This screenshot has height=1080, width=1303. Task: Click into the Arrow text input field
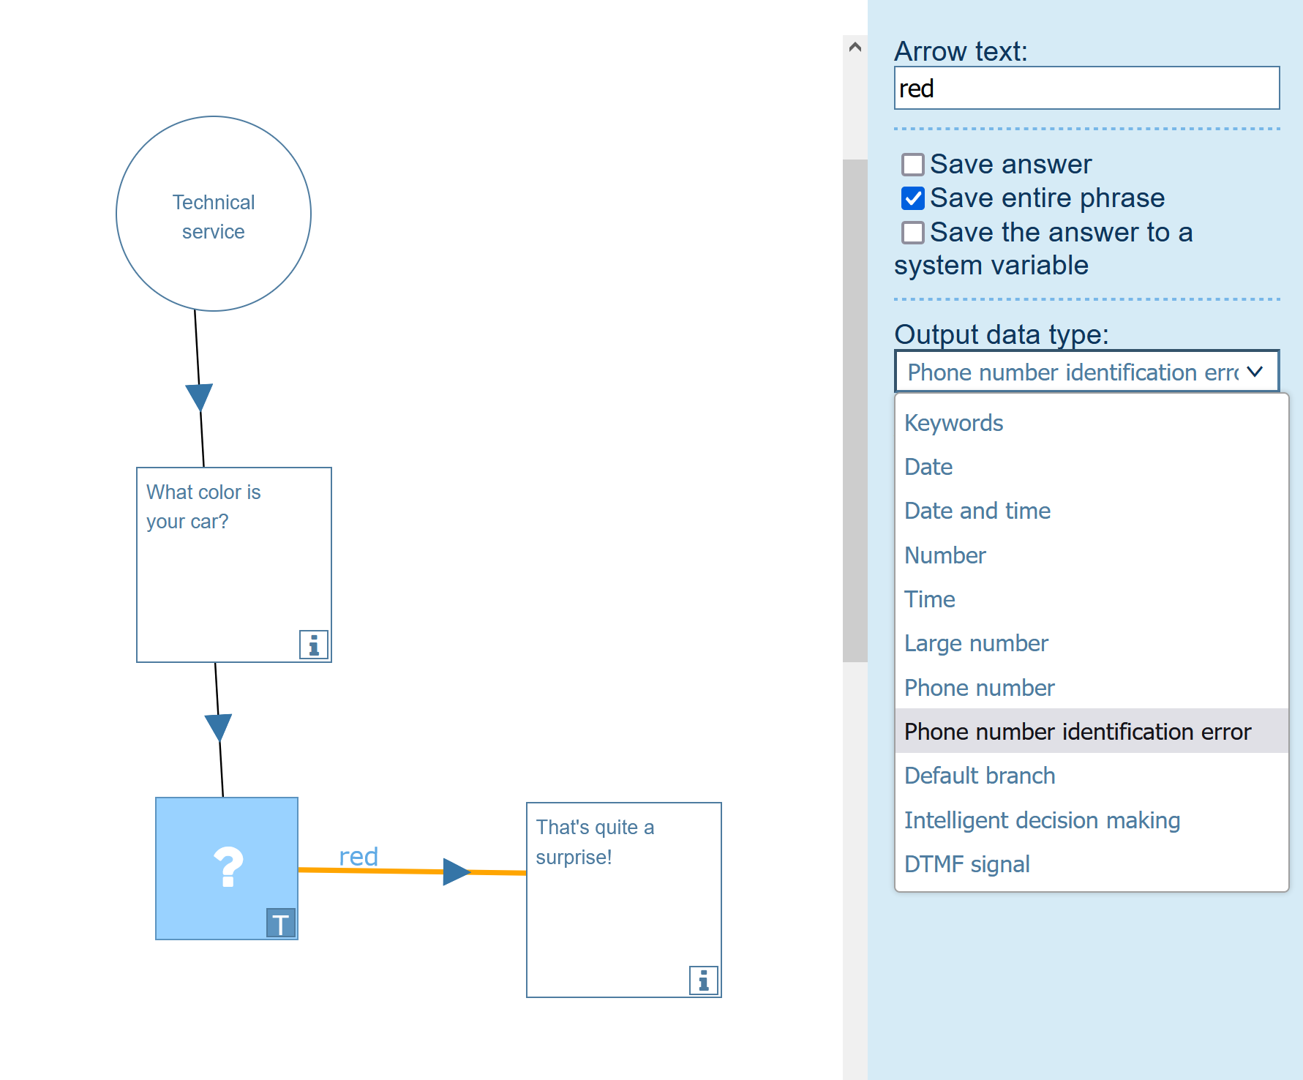1086,89
